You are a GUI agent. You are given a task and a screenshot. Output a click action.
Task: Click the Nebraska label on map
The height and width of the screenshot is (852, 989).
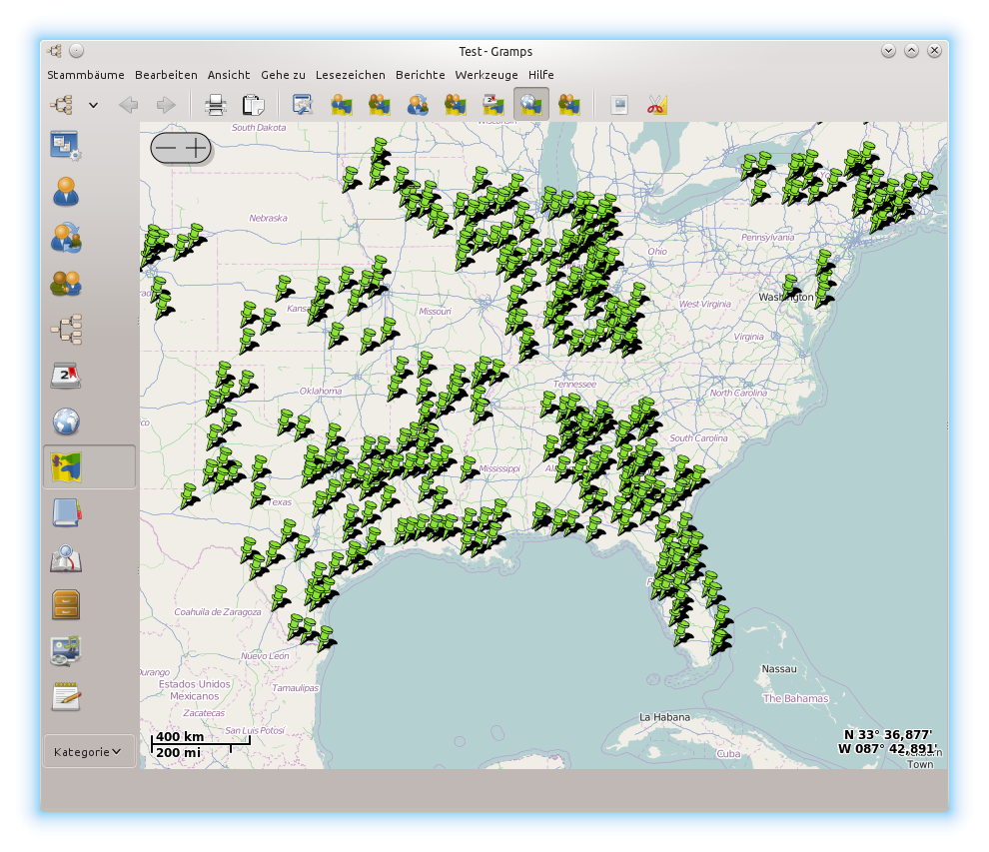pos(268,218)
